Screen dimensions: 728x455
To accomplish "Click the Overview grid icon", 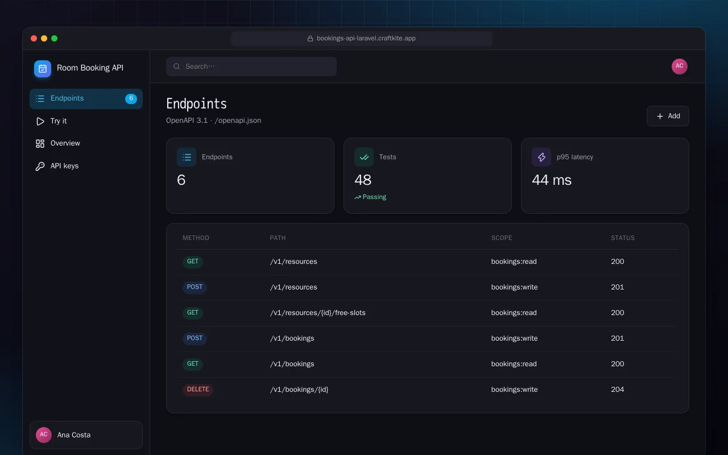I will [x=40, y=144].
